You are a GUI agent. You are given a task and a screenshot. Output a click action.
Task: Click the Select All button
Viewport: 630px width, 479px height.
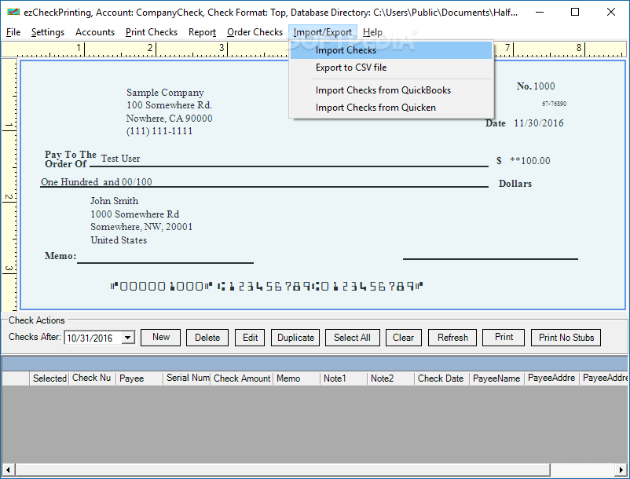(x=352, y=338)
